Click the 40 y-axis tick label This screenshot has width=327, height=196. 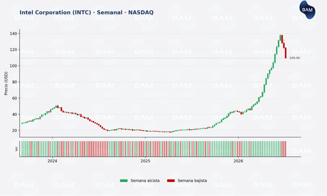pyautogui.click(x=15, y=114)
